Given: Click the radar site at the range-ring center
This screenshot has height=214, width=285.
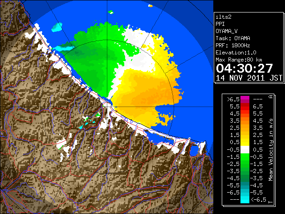Looking at the screenshot, I should tap(107, 107).
